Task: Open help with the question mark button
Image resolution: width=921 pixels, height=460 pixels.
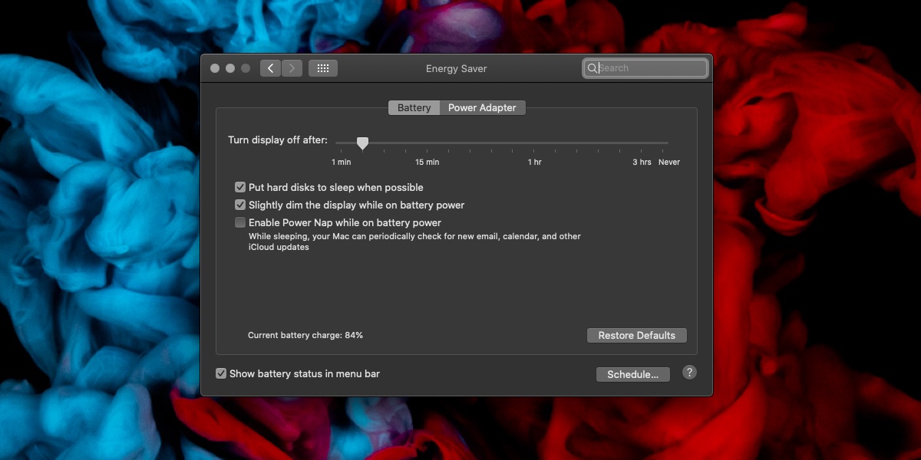Action: (689, 373)
